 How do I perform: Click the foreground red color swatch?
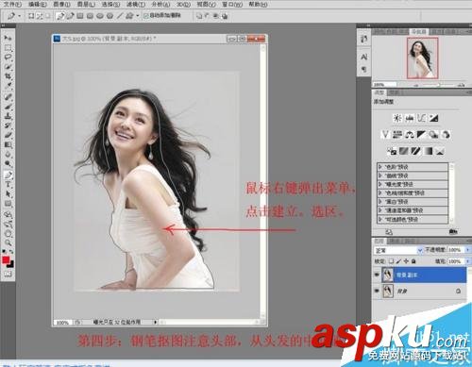[6, 259]
